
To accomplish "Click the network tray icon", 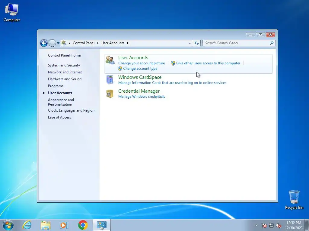I will click(x=271, y=225).
